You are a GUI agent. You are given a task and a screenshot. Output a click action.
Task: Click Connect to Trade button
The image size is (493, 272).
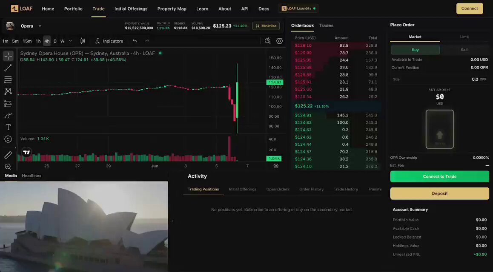pos(439,177)
